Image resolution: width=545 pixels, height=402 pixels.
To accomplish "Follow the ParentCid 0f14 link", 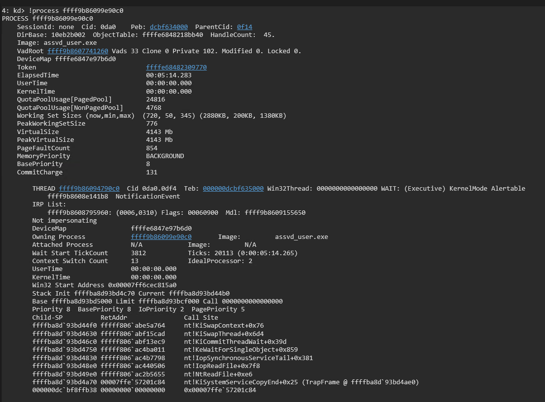I will (x=244, y=27).
